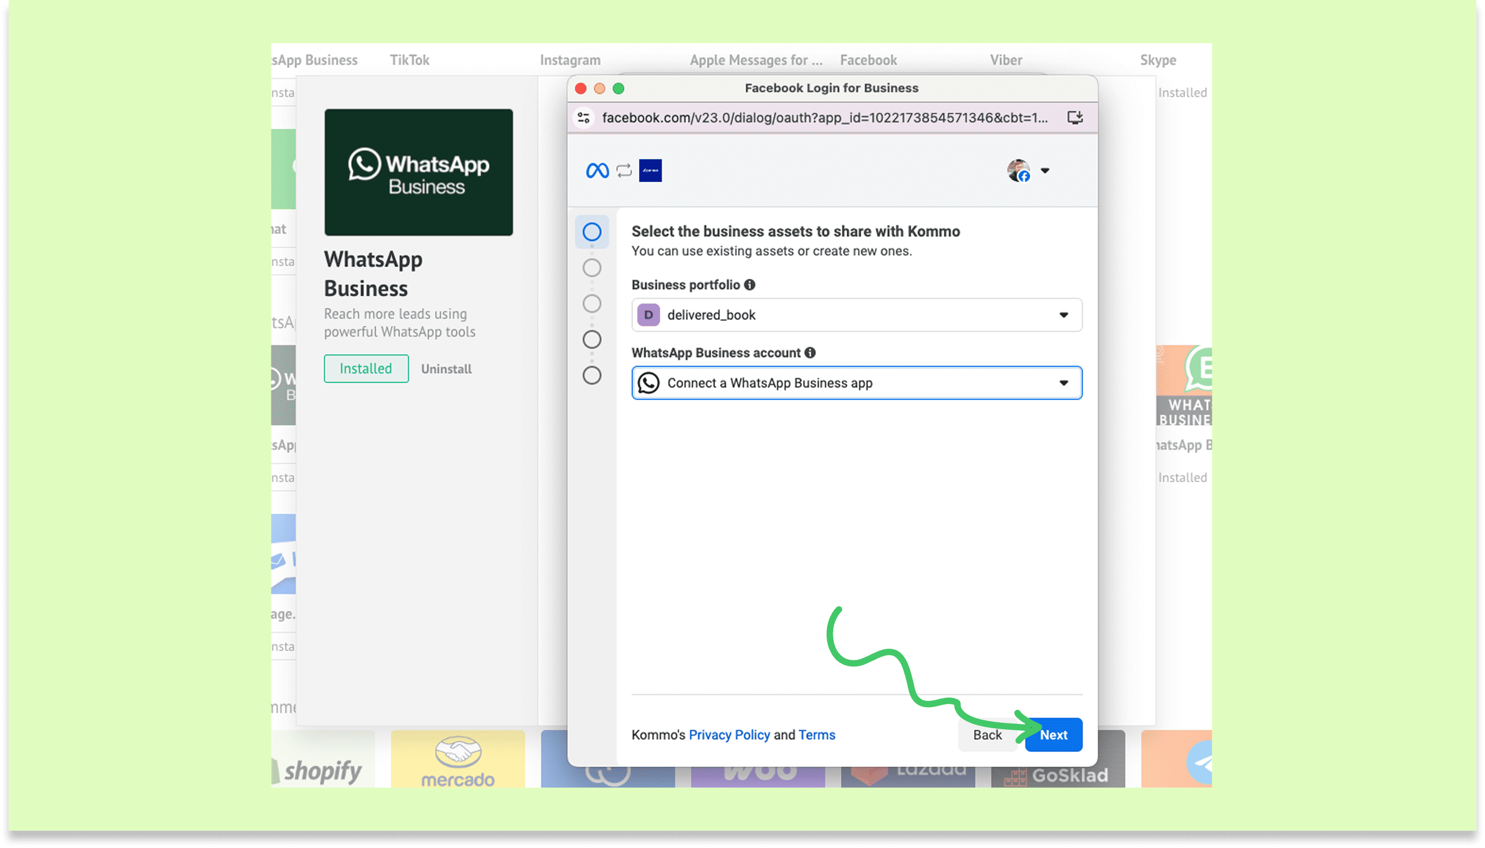
Task: Click the install app icon in address bar
Action: (1075, 118)
